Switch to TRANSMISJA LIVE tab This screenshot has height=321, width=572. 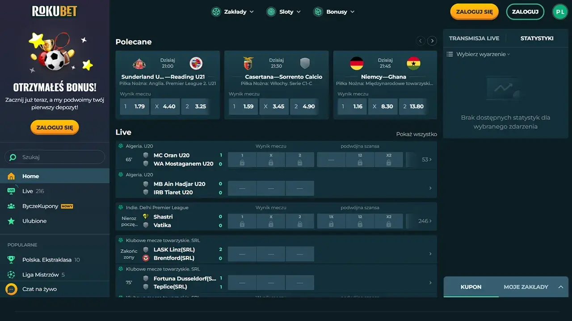click(474, 38)
